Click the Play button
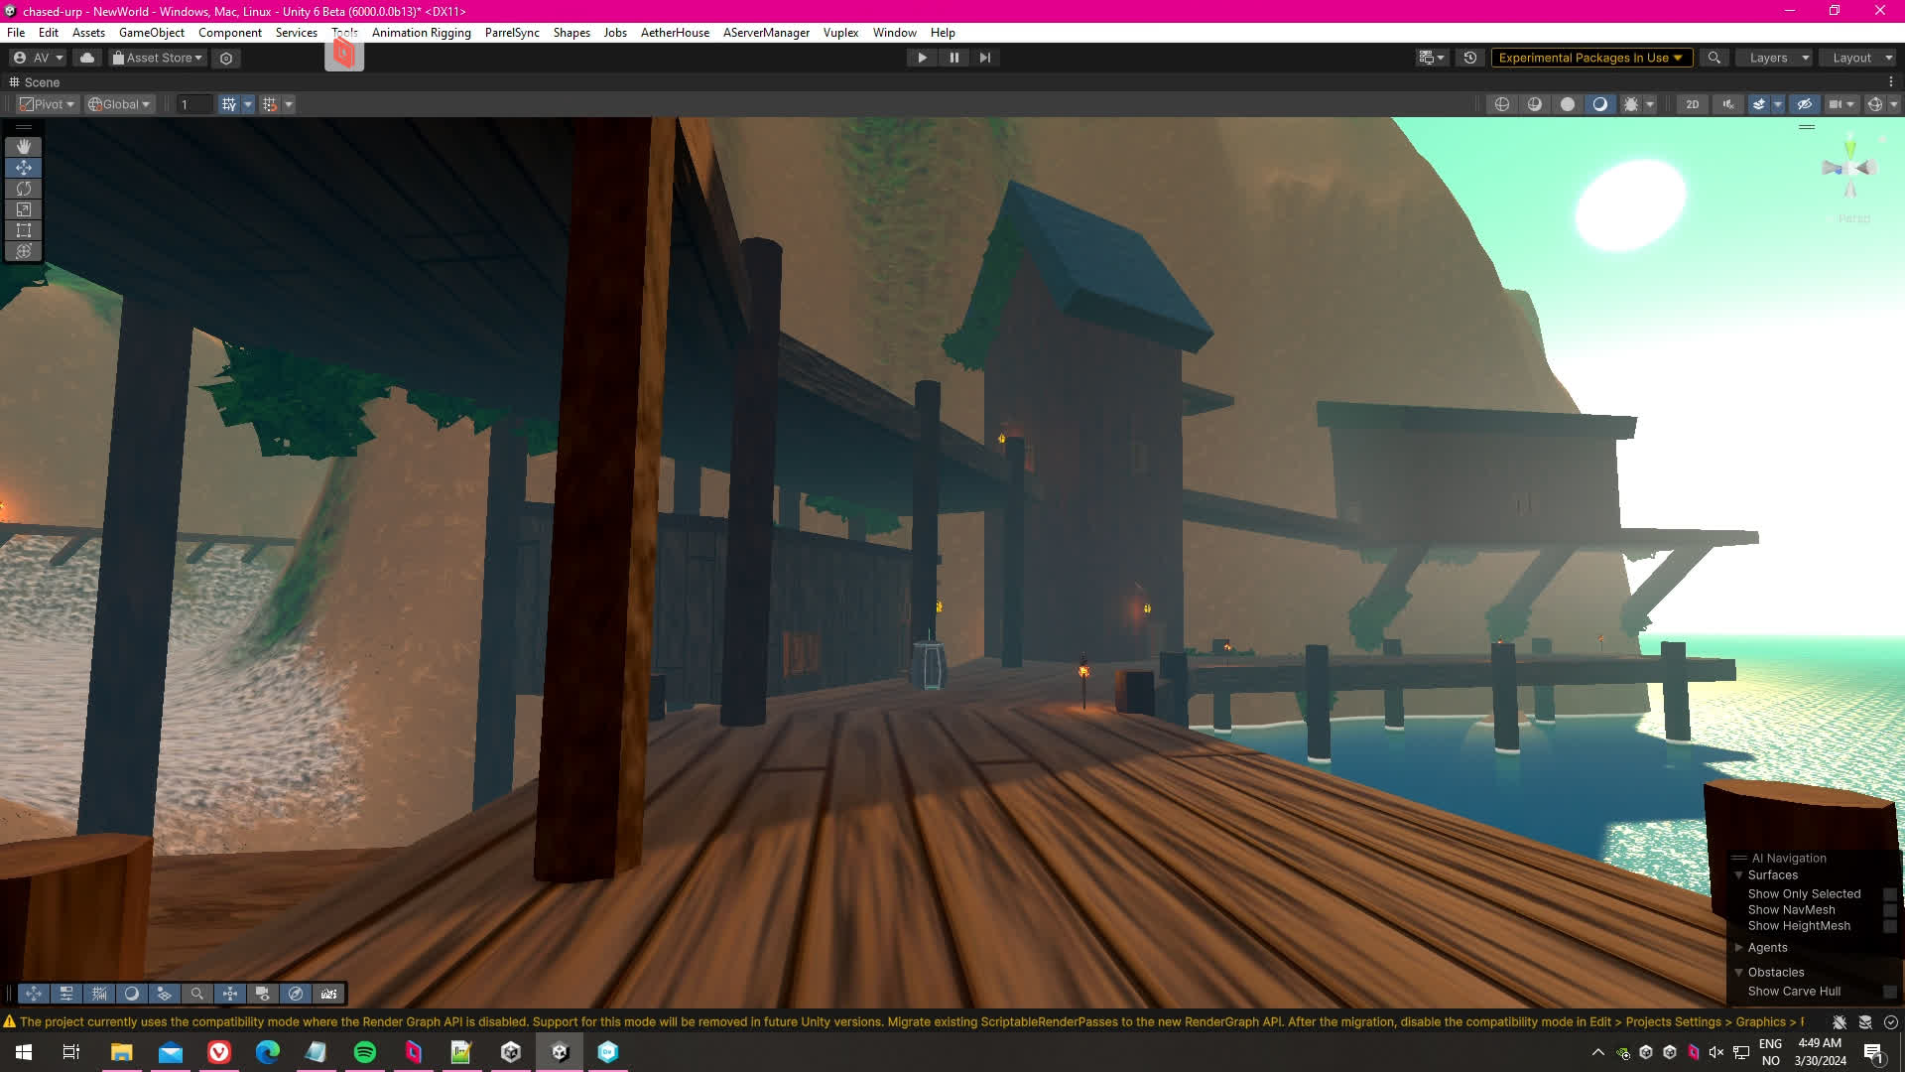 [922, 58]
